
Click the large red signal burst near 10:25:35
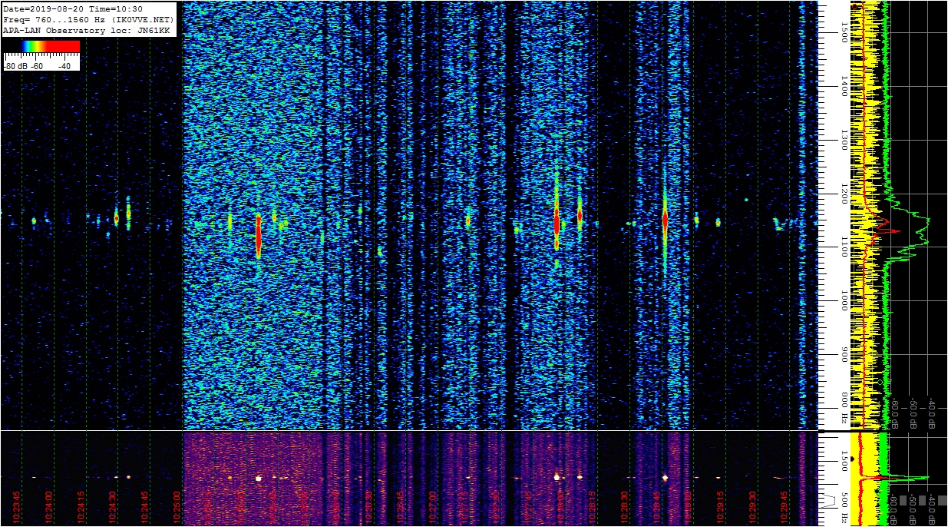[259, 236]
